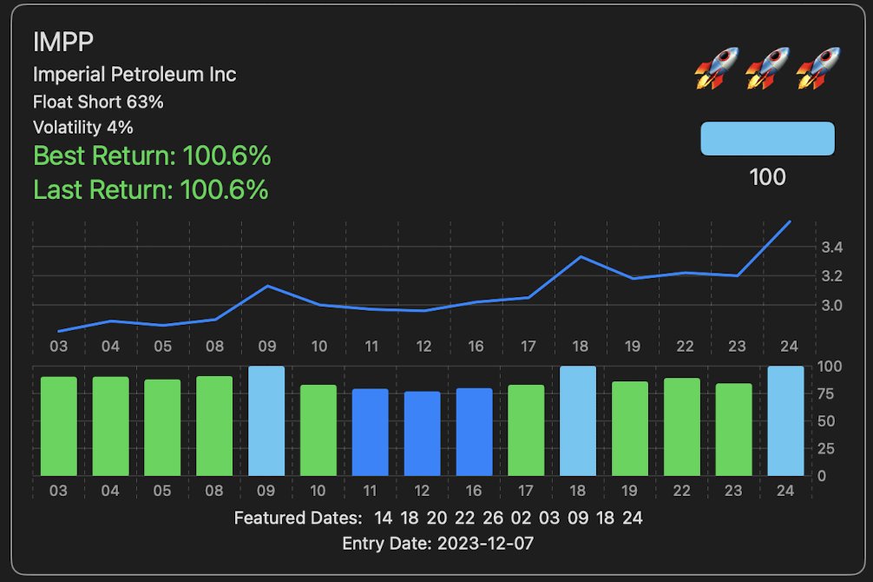The height and width of the screenshot is (582, 873).
Task: Click the dark blue bar for date 11
Action: (371, 433)
